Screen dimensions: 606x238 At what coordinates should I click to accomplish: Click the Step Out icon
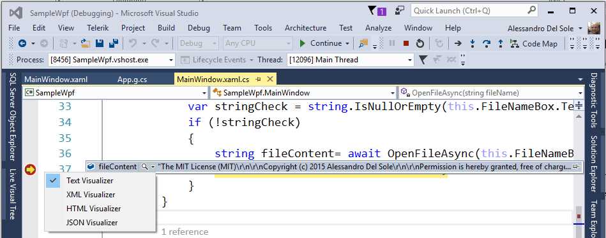[501, 43]
